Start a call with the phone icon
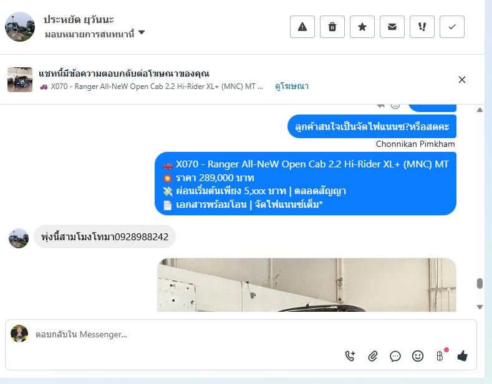492x384 pixels. tap(350, 356)
